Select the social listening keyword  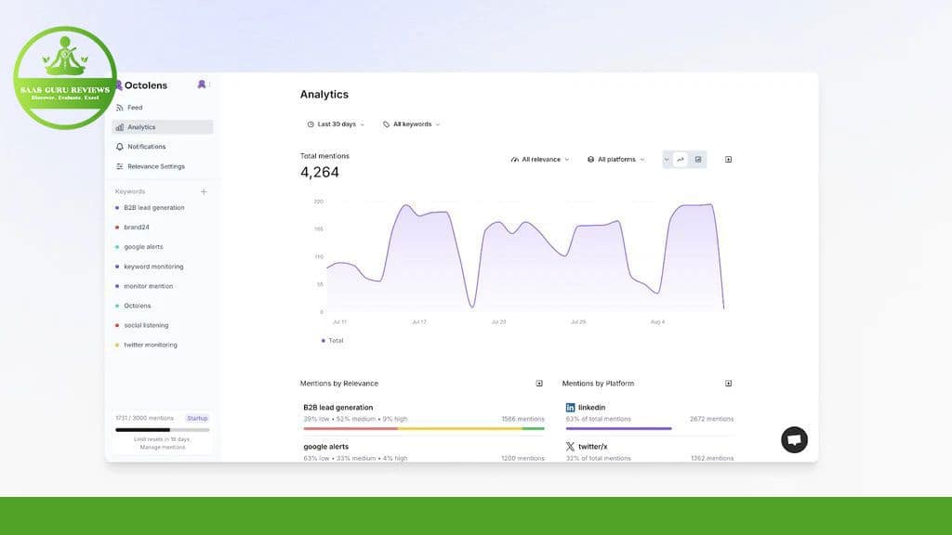point(146,325)
